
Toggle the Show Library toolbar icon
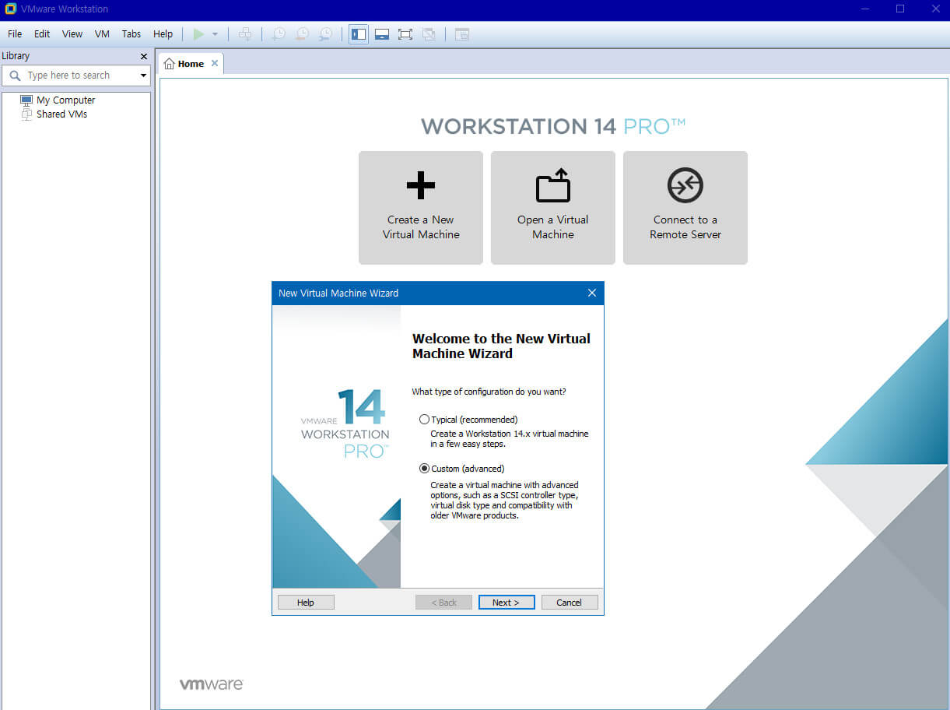[x=359, y=34]
